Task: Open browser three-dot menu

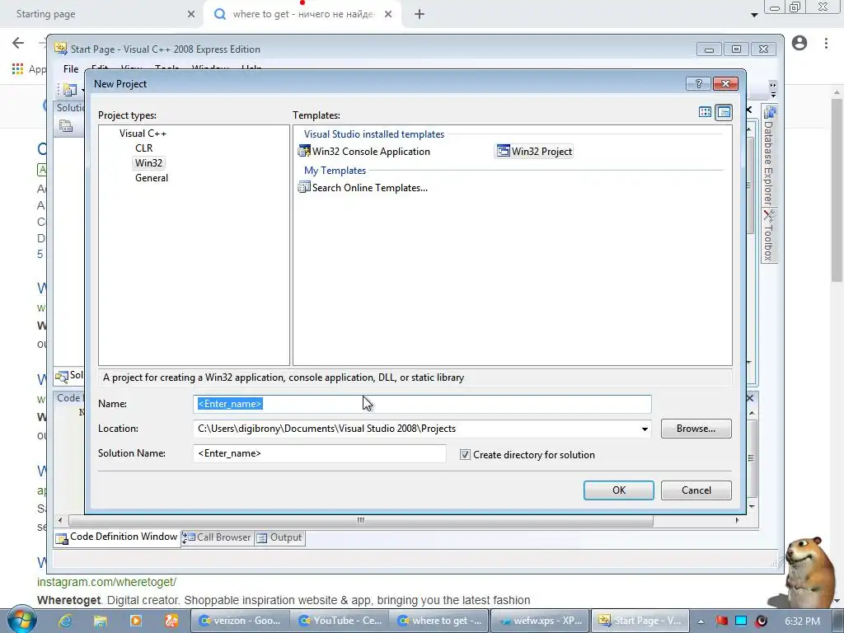Action: [826, 43]
